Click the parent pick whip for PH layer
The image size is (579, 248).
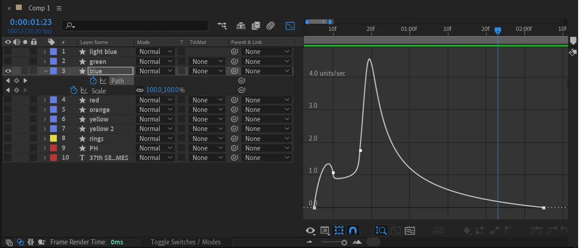click(x=234, y=148)
